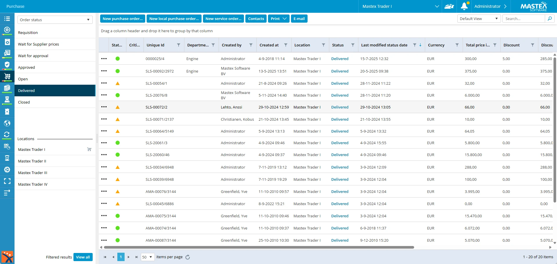Select Open status

[x=55, y=79]
